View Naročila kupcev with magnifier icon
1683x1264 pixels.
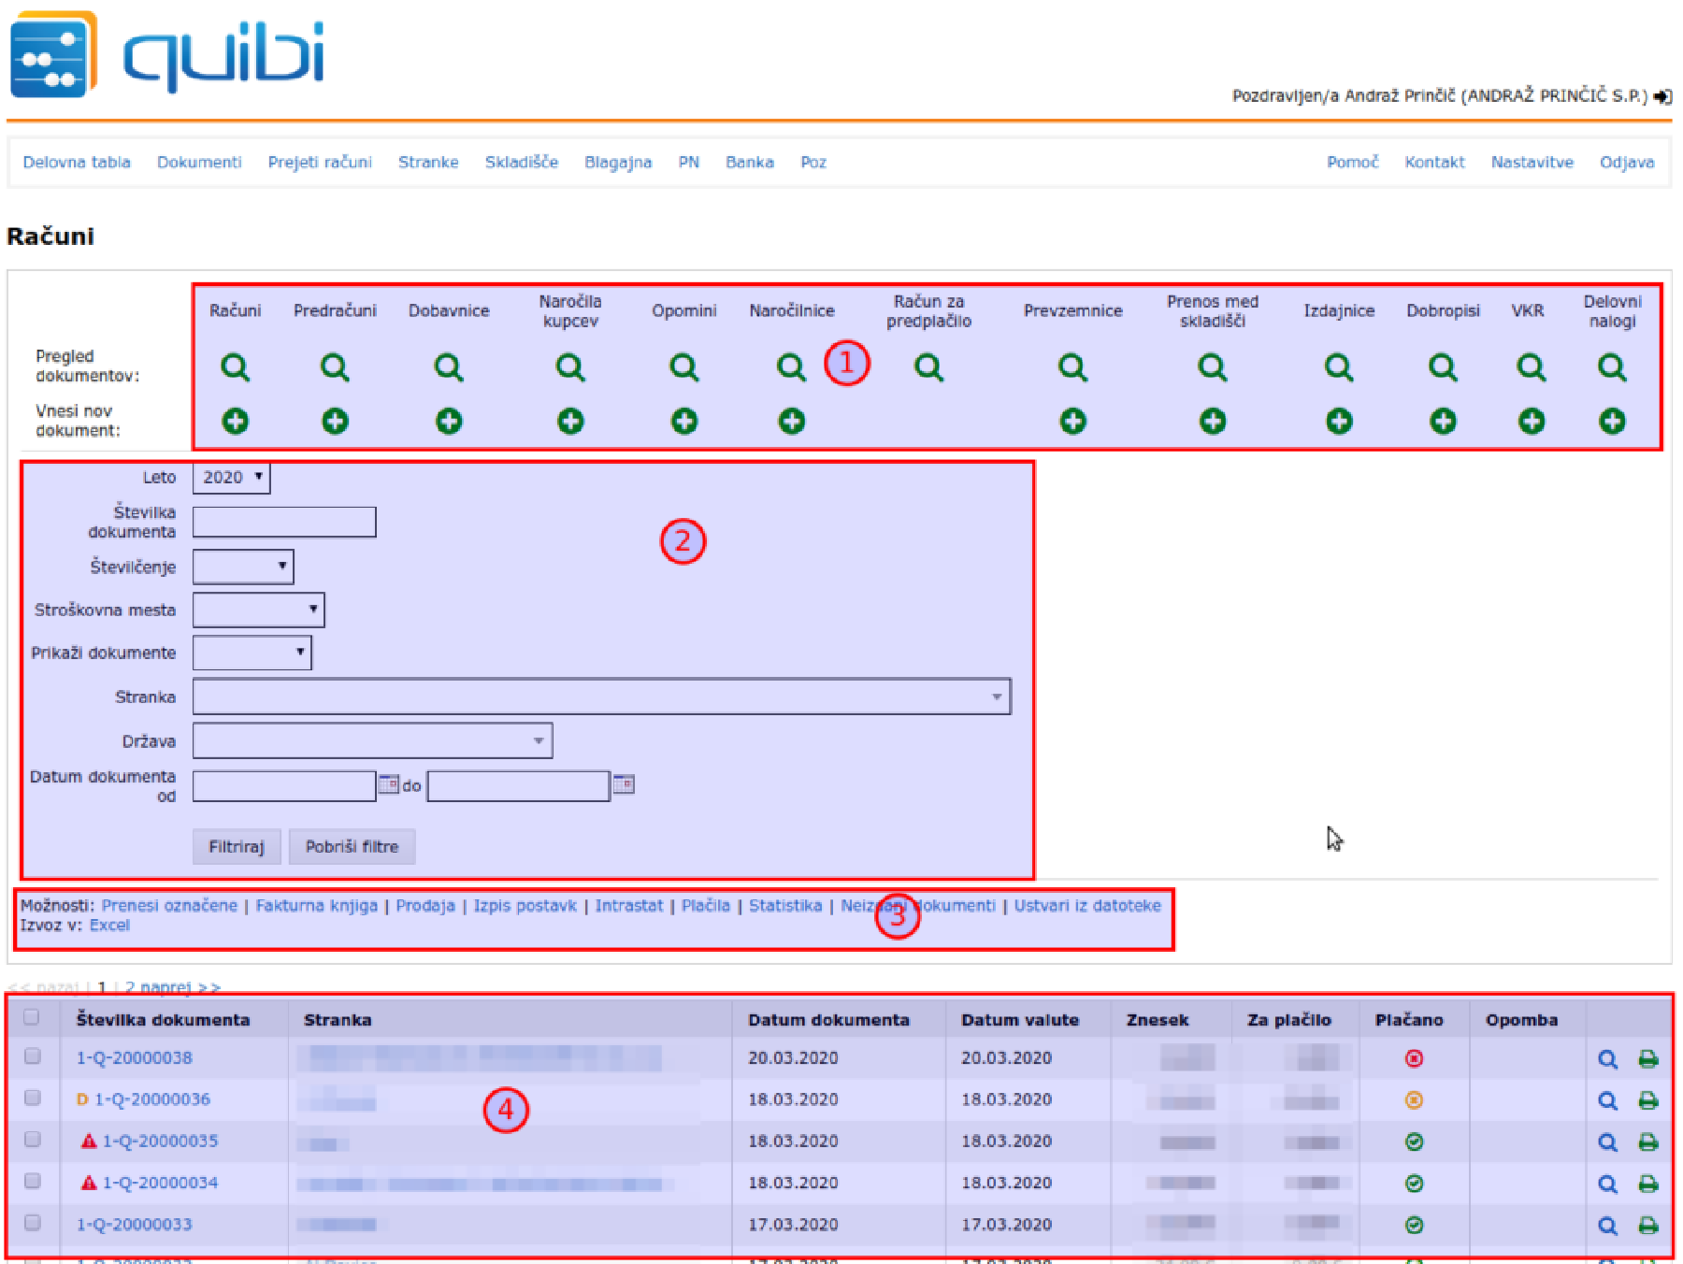[570, 367]
